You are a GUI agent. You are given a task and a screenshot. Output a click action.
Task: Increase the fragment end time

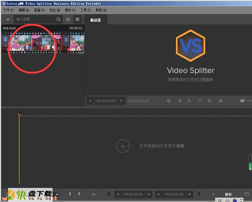tap(190, 194)
